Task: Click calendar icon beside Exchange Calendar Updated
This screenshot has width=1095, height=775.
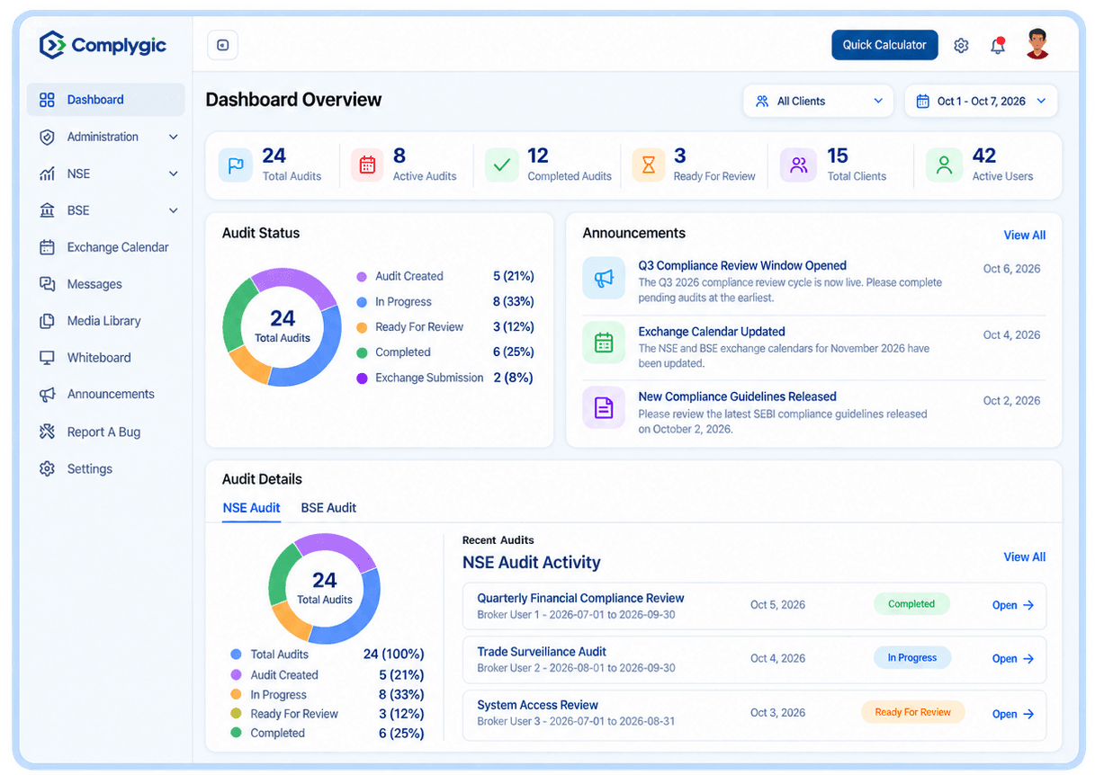Action: (x=604, y=343)
